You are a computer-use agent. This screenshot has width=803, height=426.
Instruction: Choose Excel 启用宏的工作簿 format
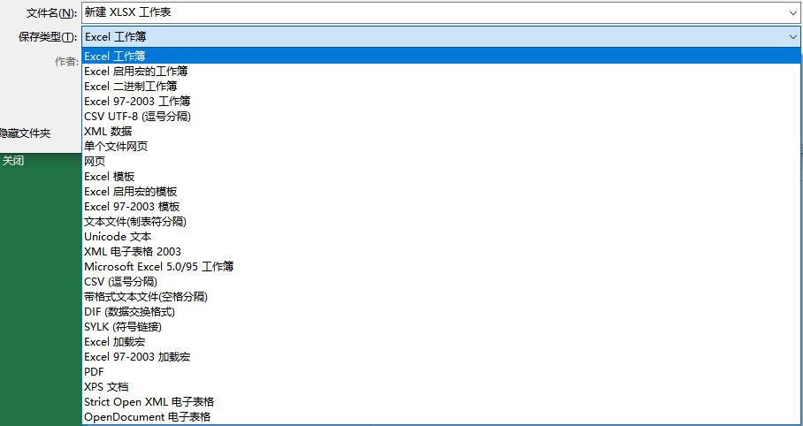(441, 72)
